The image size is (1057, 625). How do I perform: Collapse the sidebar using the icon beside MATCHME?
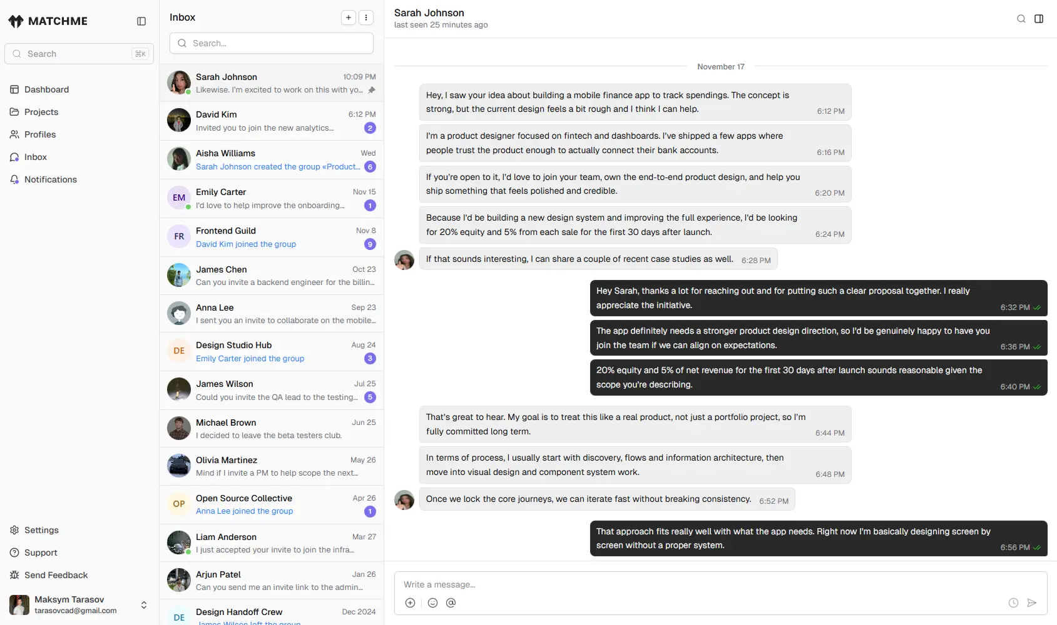tap(141, 21)
